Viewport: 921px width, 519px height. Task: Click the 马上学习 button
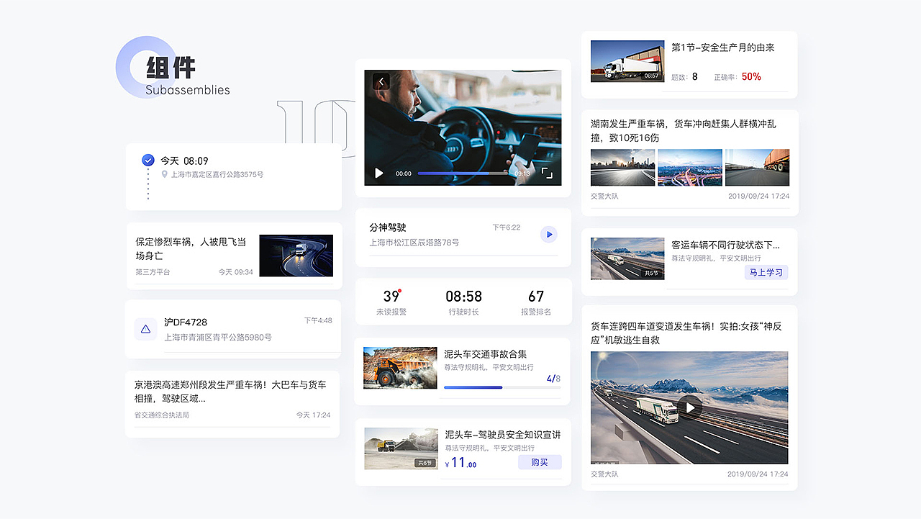pos(766,272)
